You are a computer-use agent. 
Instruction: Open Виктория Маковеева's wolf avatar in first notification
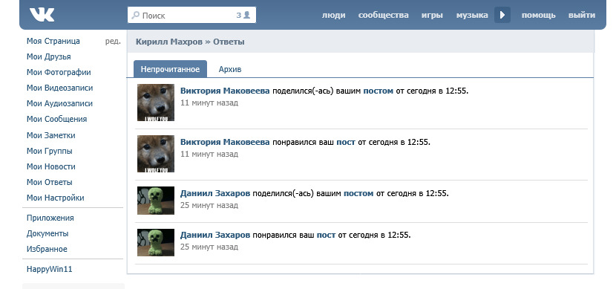[x=156, y=103]
